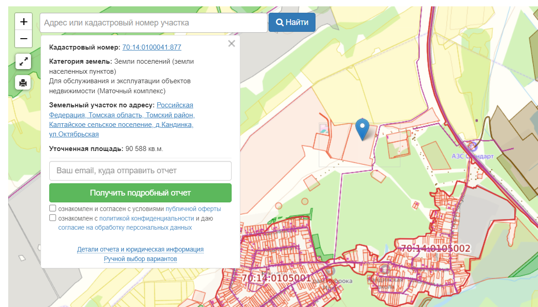Expand Ручной выбор вариантов
The height and width of the screenshot is (307, 538).
[140, 259]
